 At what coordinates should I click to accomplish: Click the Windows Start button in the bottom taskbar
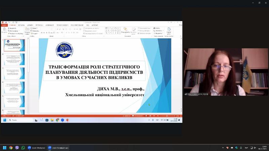[x=5, y=148]
